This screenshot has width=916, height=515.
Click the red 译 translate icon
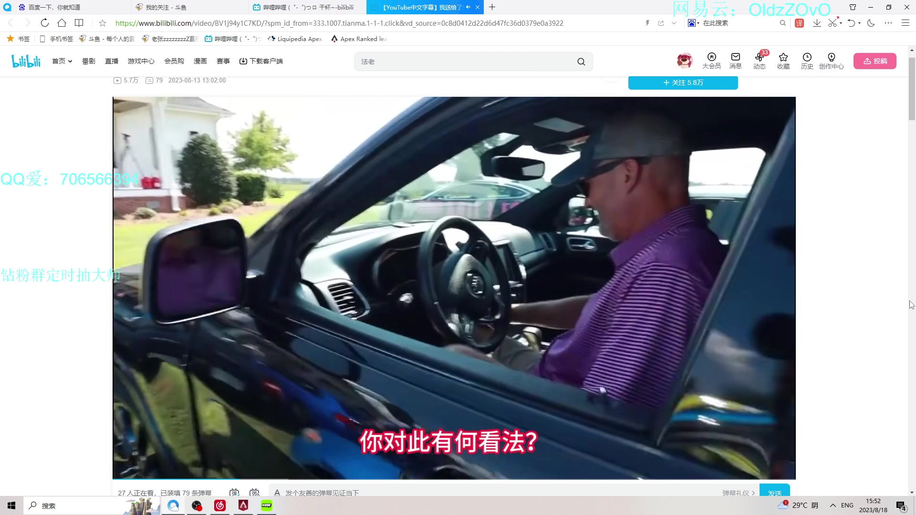(800, 23)
